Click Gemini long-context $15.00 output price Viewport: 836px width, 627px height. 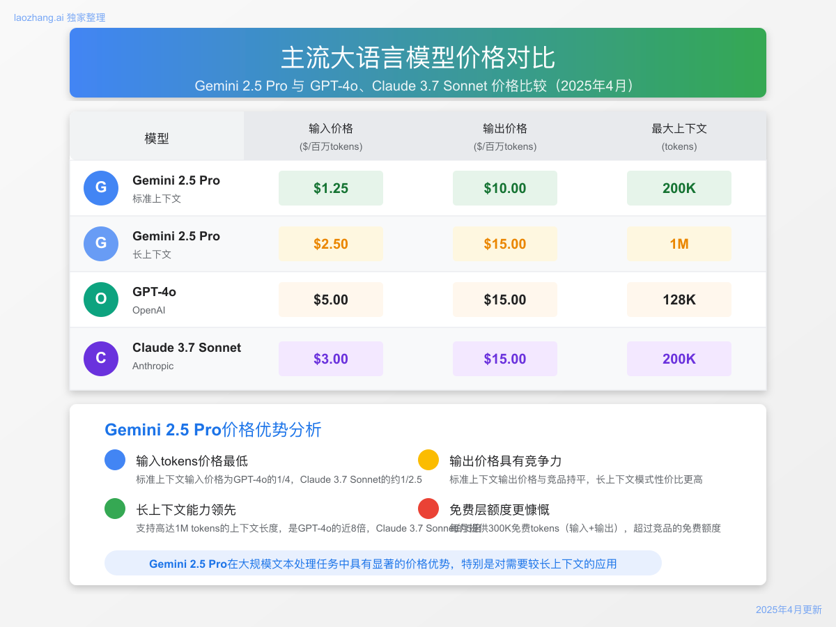pyautogui.click(x=505, y=244)
